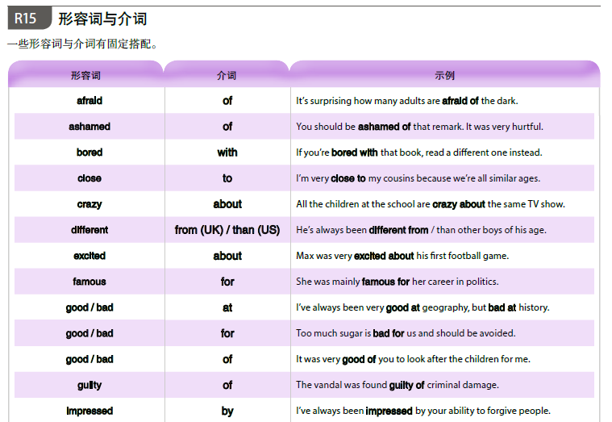This screenshot has width=612, height=422.
Task: Click the 形容词 column header
Action: (85, 75)
